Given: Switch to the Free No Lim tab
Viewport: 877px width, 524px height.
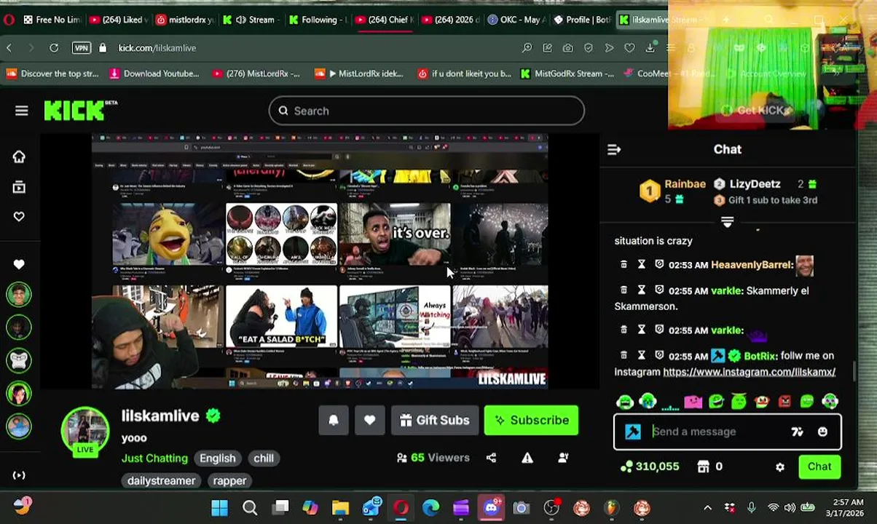Looking at the screenshot, I should 51,20.
